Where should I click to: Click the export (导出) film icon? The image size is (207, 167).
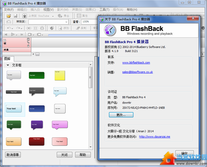(x=60, y=16)
